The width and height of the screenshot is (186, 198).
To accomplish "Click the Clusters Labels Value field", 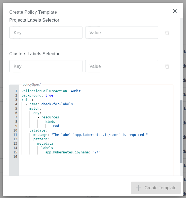I will [122, 66].
